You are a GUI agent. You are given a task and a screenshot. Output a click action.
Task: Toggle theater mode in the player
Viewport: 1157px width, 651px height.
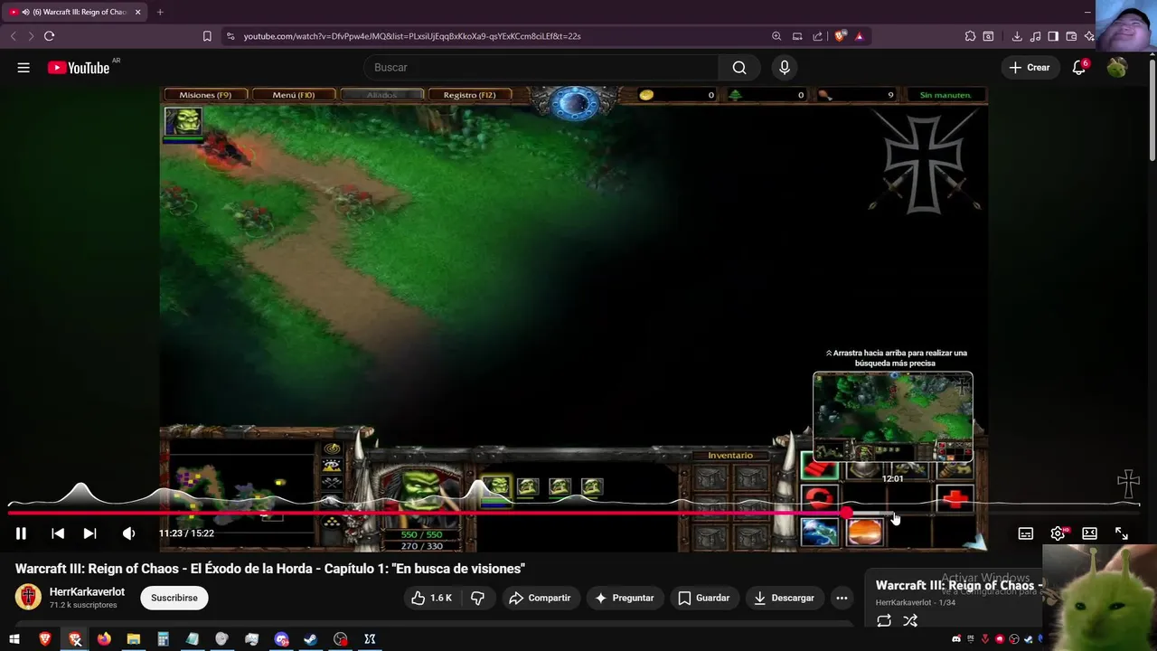pyautogui.click(x=1089, y=533)
